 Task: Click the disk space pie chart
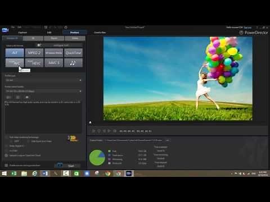pos(97,158)
